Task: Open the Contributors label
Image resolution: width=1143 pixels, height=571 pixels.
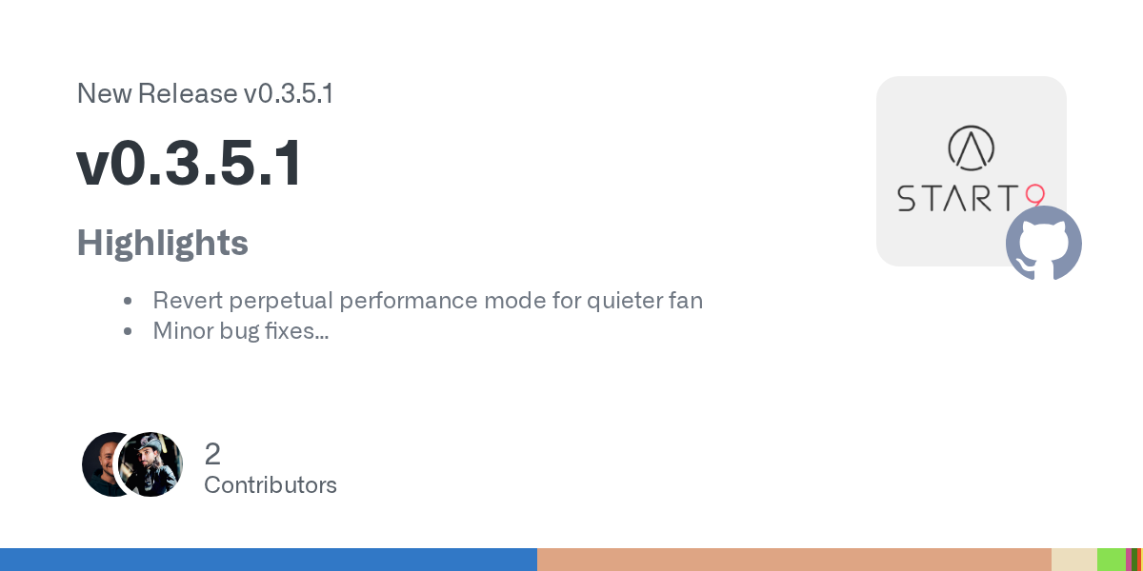Action: [x=271, y=485]
